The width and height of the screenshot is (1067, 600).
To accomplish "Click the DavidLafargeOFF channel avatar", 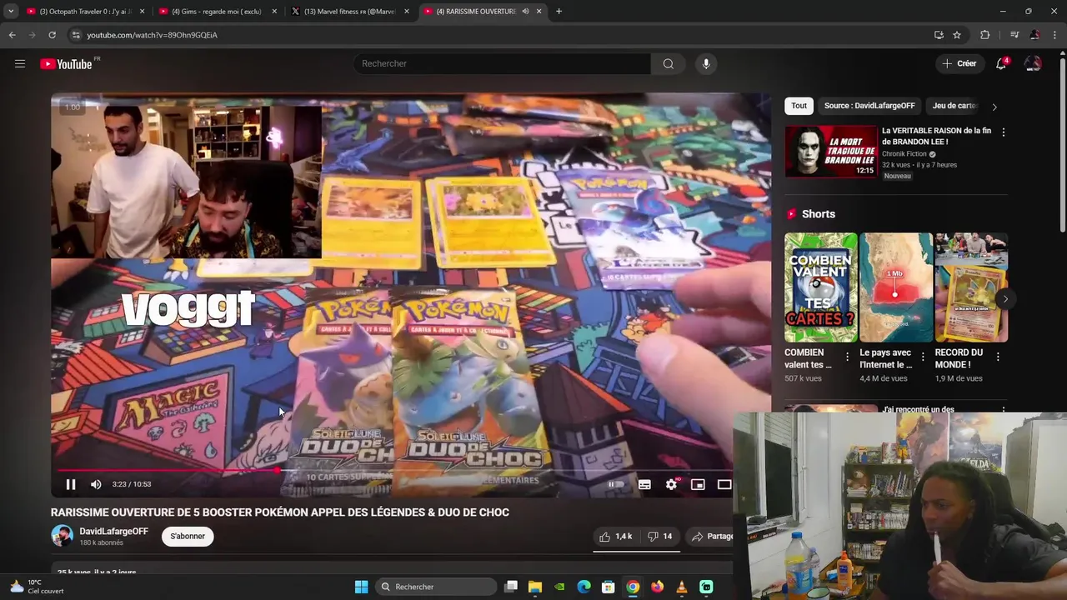I will point(62,536).
